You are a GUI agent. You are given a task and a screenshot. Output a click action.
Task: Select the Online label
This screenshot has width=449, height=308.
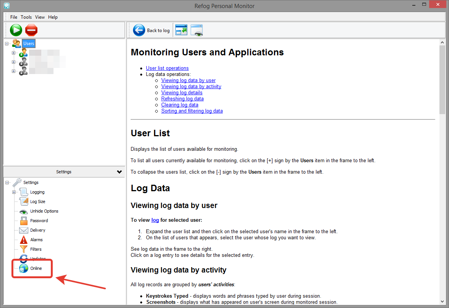tap(36, 268)
